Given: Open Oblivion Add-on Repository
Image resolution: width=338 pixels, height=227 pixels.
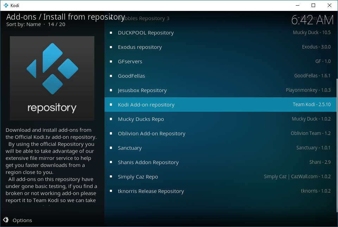Looking at the screenshot, I should 221,134.
